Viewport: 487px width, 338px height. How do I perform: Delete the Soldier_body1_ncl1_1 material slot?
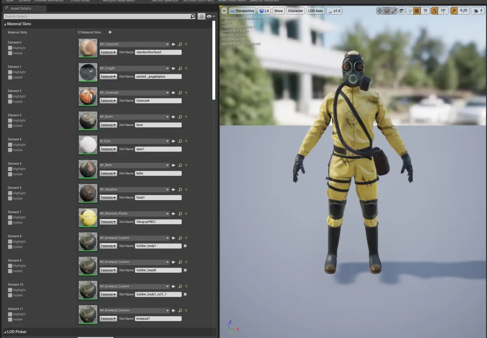coord(185,294)
